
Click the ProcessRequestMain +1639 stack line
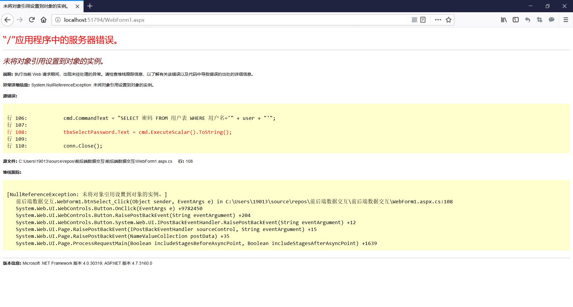pyautogui.click(x=196, y=243)
